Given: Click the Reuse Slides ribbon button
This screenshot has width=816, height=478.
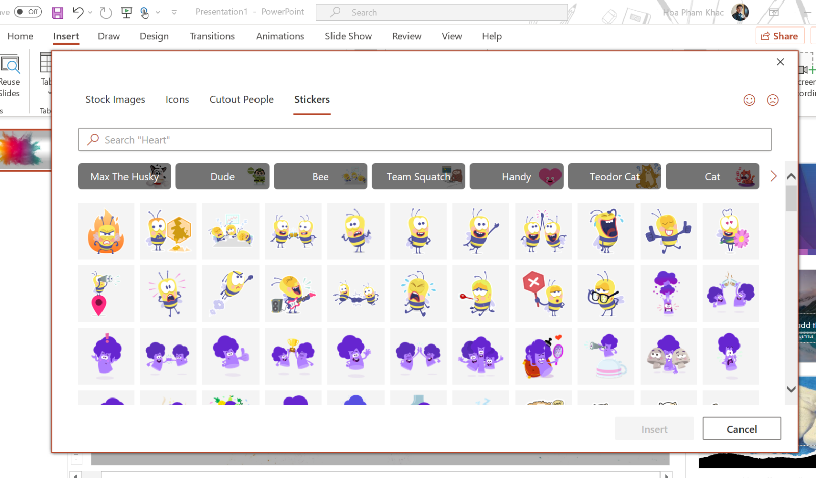Looking at the screenshot, I should pyautogui.click(x=10, y=76).
